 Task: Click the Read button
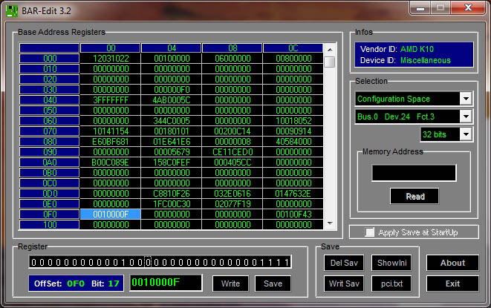(414, 196)
